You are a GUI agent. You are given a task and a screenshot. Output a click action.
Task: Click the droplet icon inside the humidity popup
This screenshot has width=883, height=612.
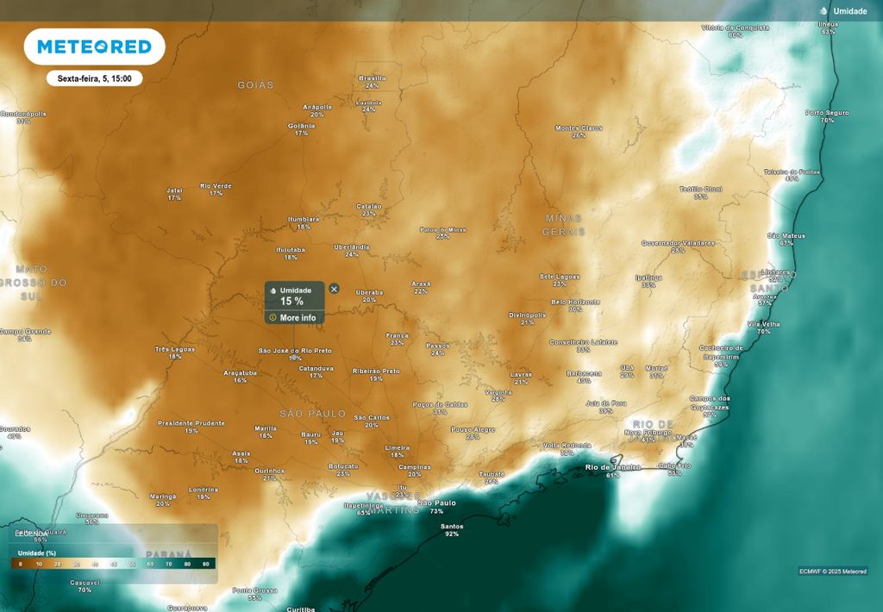click(272, 290)
